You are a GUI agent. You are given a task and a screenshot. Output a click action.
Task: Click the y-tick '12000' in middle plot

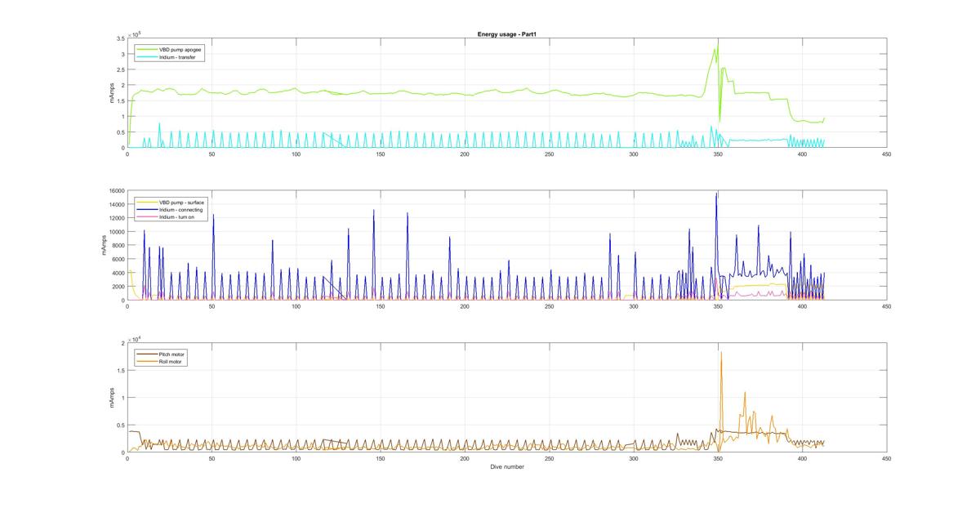tap(116, 218)
